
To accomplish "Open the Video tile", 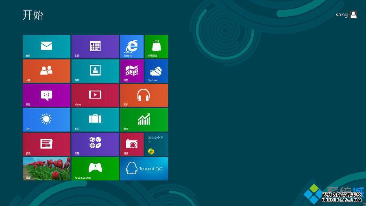I will point(95,95).
